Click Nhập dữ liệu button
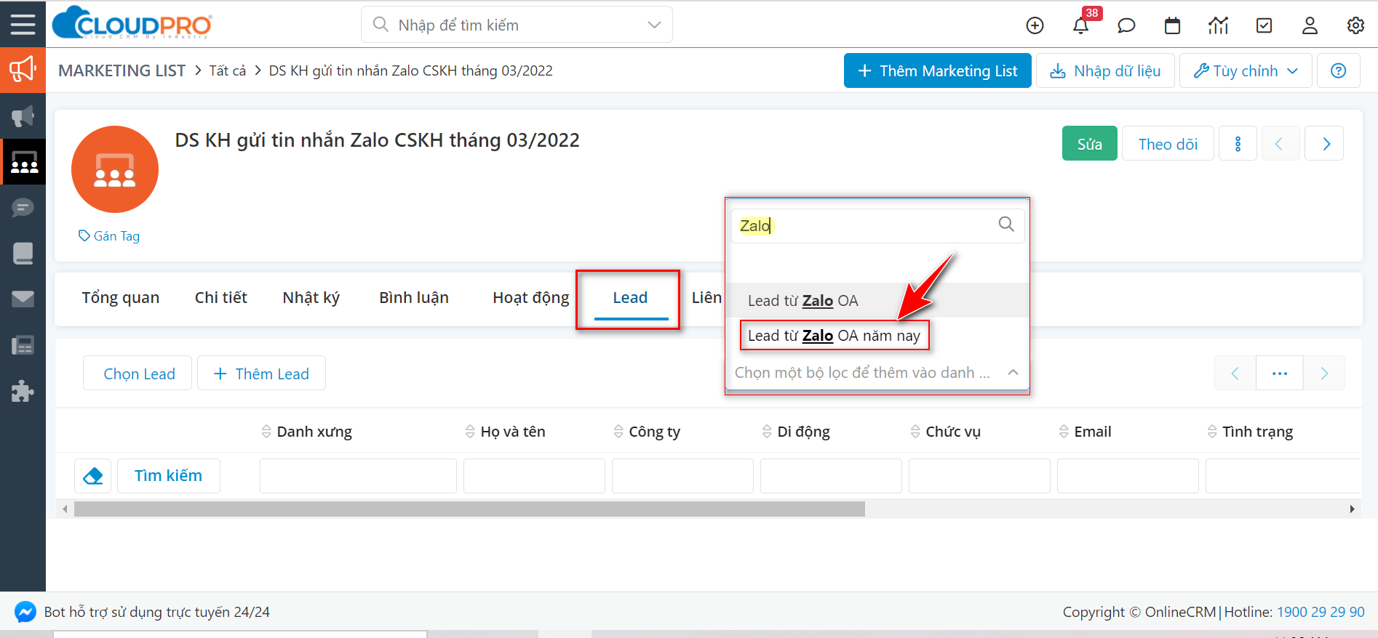This screenshot has width=1378, height=638. [x=1105, y=70]
